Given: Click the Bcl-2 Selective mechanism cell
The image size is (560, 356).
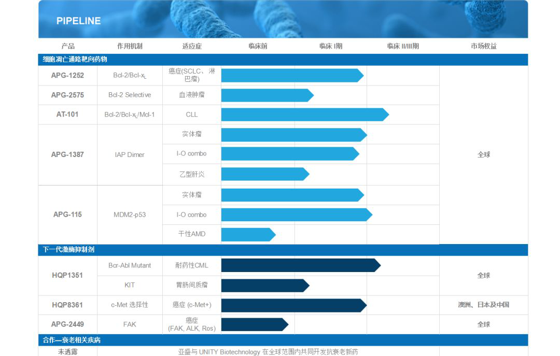Looking at the screenshot, I should pyautogui.click(x=130, y=95).
